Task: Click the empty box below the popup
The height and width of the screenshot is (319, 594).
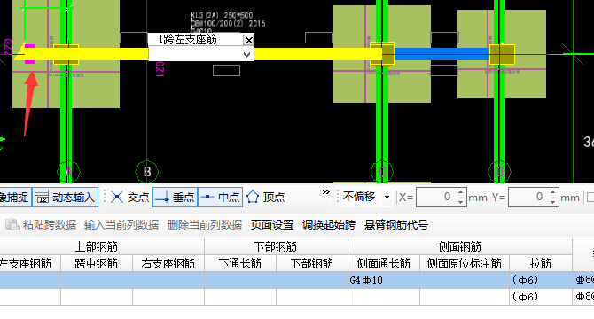Action: coord(226,70)
